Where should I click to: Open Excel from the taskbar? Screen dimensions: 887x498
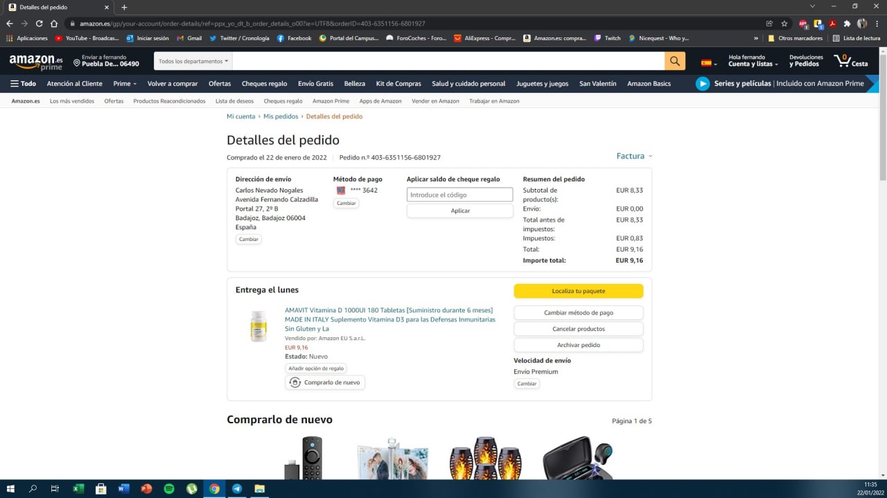78,488
